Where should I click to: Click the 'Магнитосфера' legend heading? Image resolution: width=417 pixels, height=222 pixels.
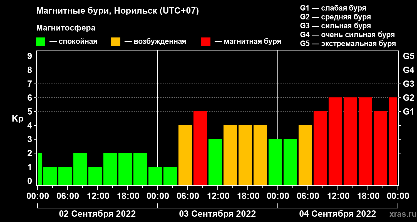(66, 28)
